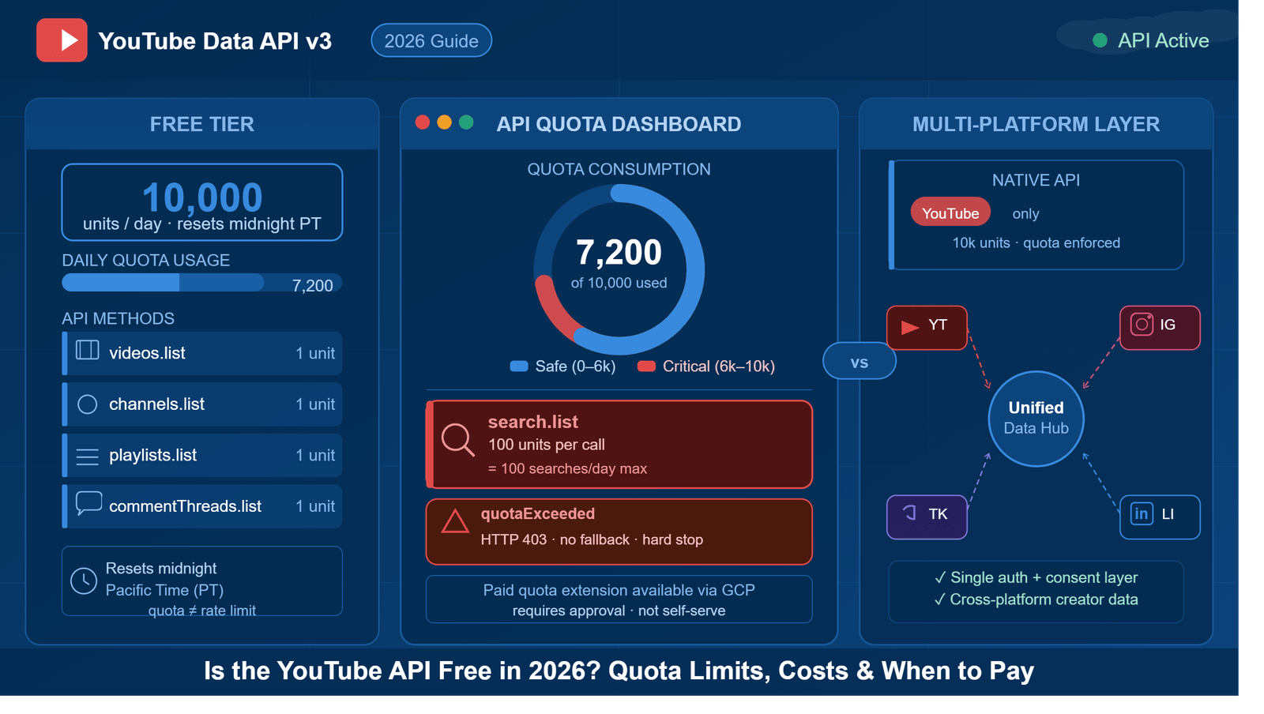The width and height of the screenshot is (1264, 714).
Task: Click '10k units · quota enforced' text
Action: click(1036, 242)
